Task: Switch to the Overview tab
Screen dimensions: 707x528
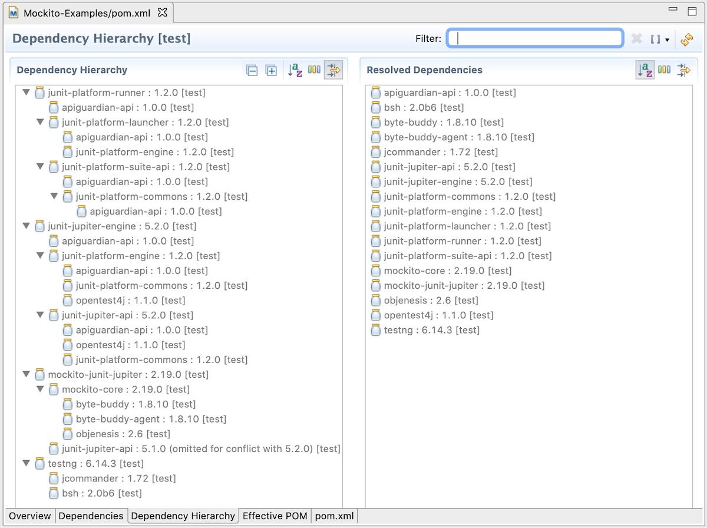Action: pyautogui.click(x=30, y=516)
